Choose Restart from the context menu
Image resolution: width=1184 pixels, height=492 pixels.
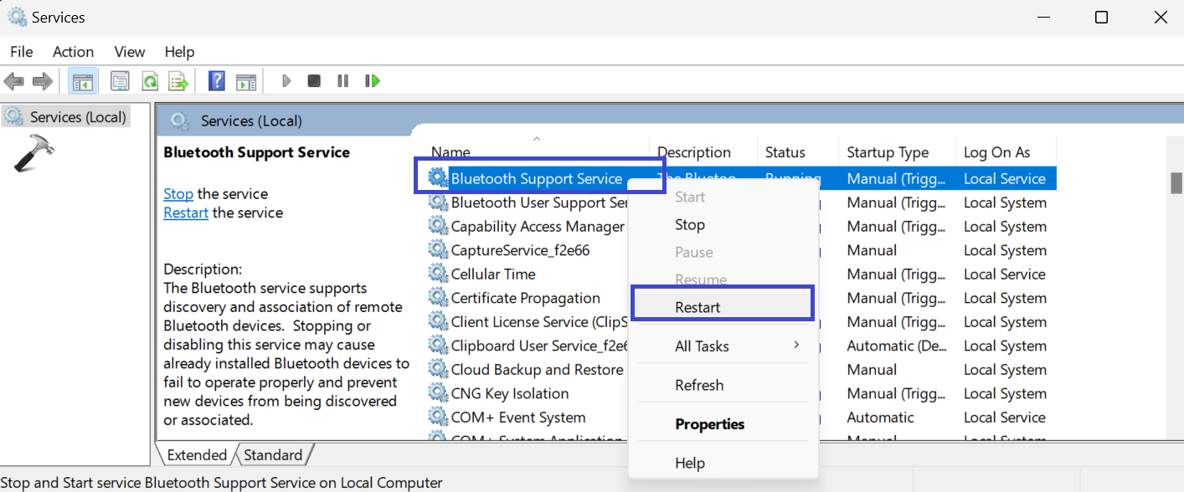(x=698, y=307)
